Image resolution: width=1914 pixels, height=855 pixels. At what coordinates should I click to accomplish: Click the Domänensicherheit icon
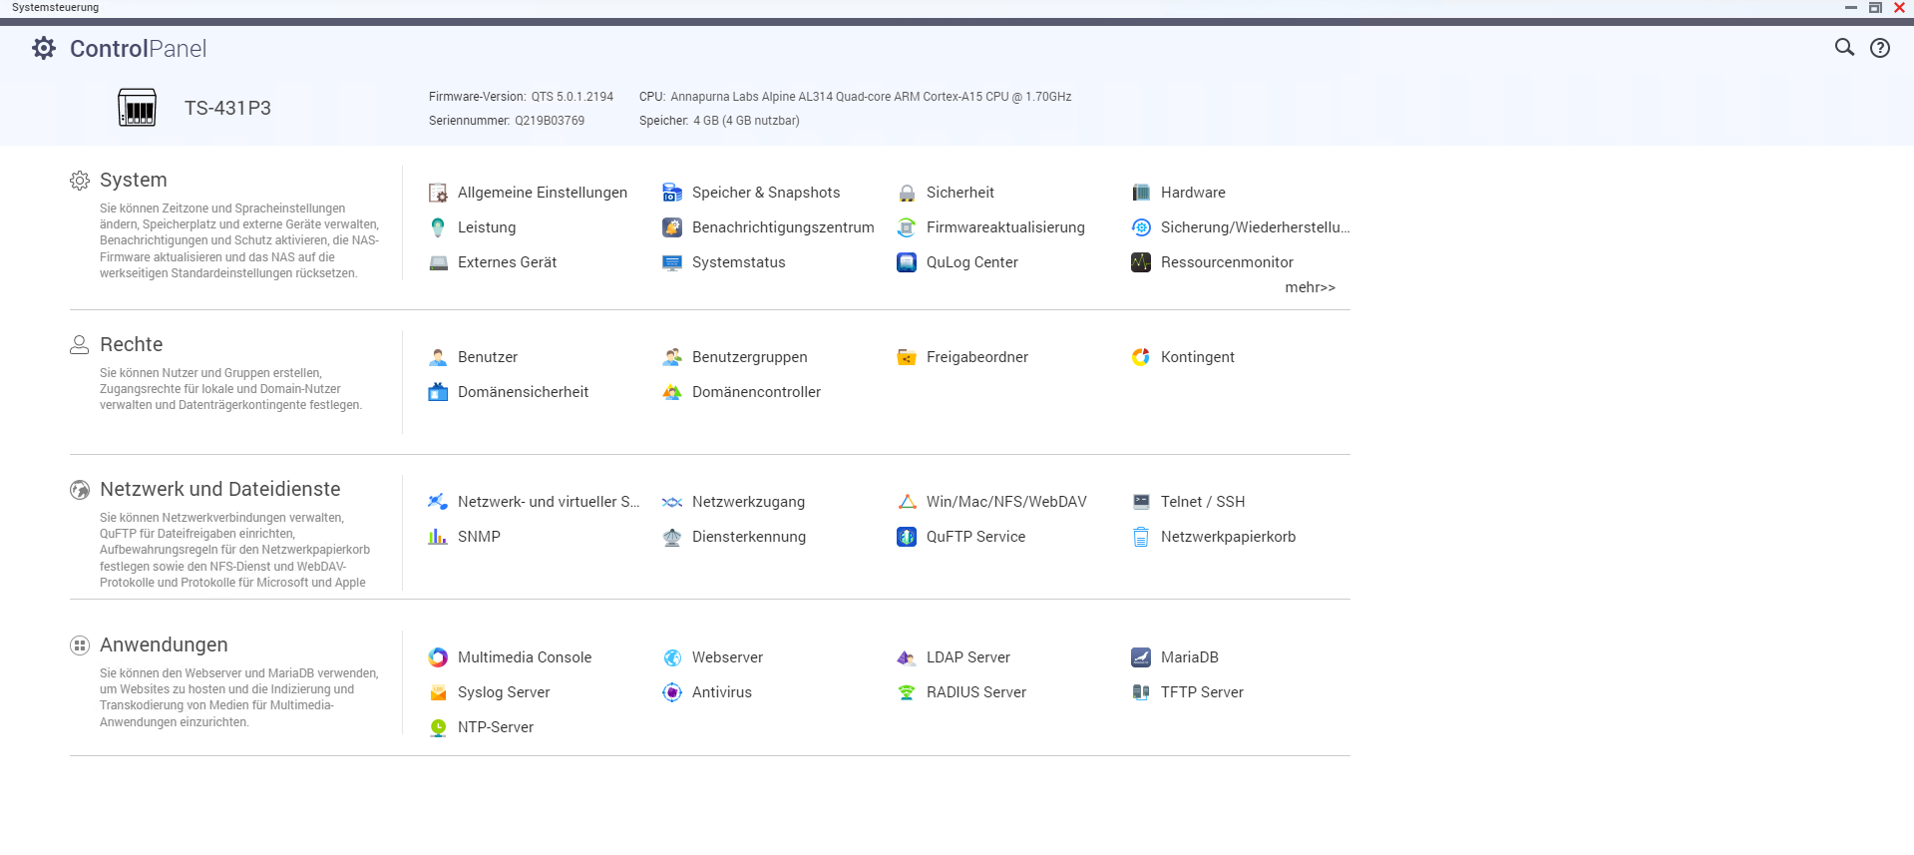click(x=438, y=392)
